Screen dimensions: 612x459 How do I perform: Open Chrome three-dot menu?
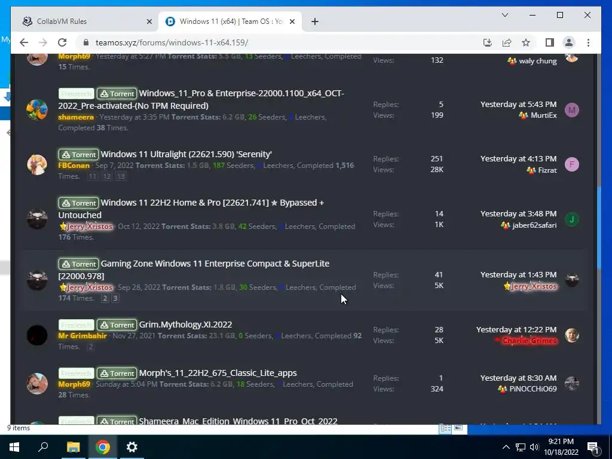coord(588,42)
